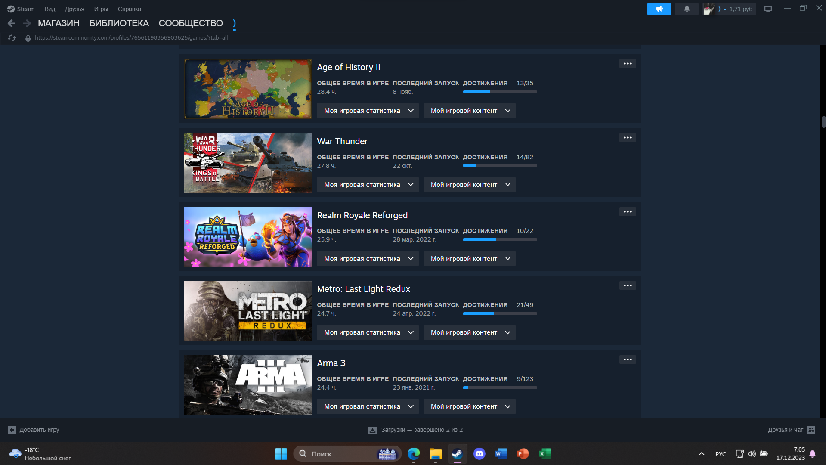This screenshot has width=826, height=465.
Task: Open the Steam menu
Action: coord(21,9)
